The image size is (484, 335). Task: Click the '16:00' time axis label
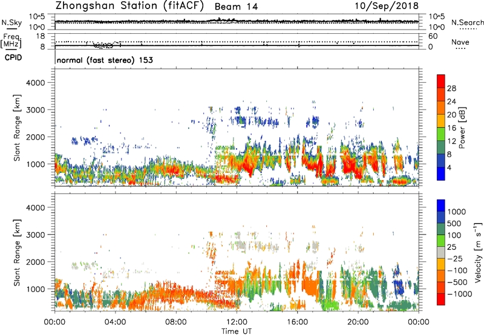[297, 322]
